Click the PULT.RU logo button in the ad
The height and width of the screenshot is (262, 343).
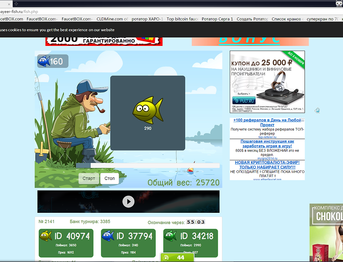(244, 101)
